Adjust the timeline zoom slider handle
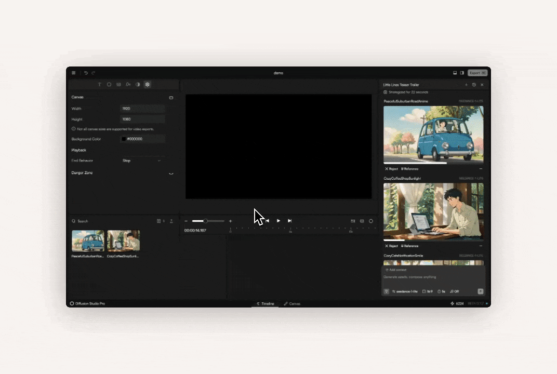Viewport: 557px width, 374px height. coord(205,221)
